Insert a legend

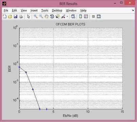86,17
